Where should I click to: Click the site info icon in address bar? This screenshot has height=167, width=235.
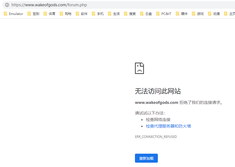pos(7,5)
